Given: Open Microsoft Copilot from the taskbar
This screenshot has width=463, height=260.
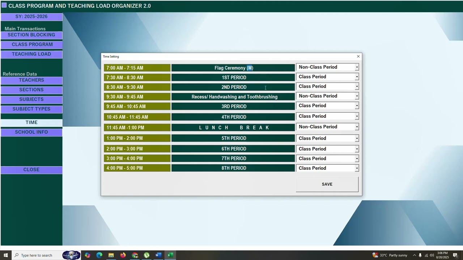Looking at the screenshot, I should pos(88,255).
